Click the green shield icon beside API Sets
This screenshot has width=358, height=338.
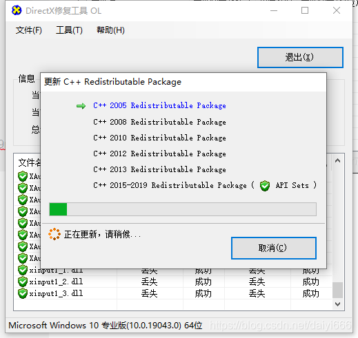pos(265,186)
